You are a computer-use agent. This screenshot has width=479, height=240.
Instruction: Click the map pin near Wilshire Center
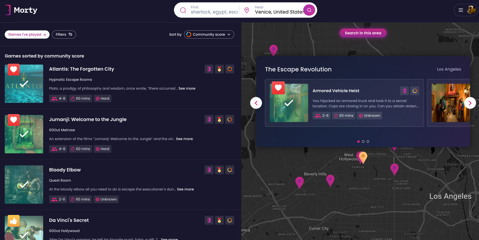click(394, 169)
